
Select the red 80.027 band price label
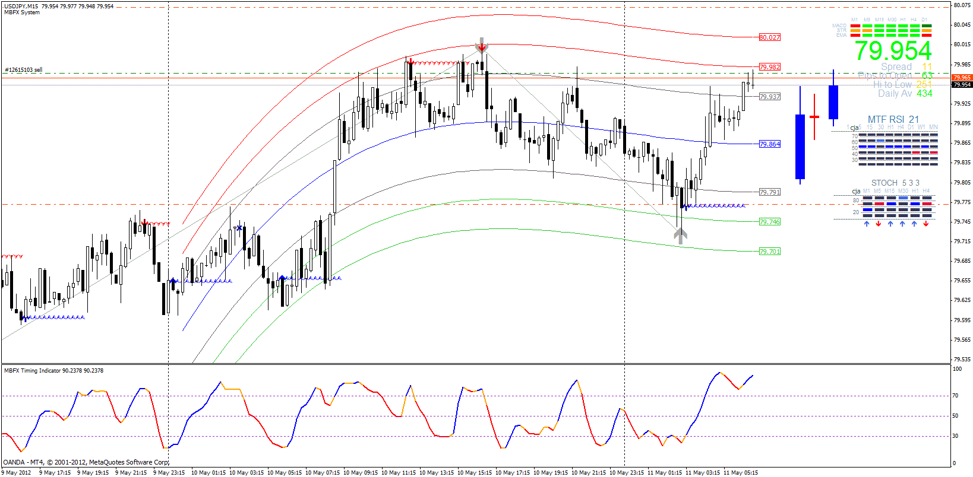coord(769,37)
